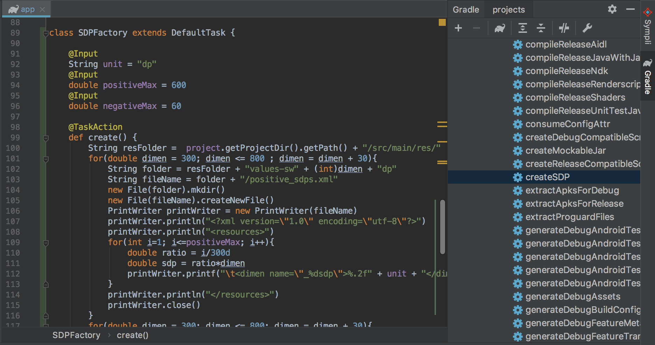Click SDPFactory in the breadcrumb bar
The image size is (655, 345).
[76, 335]
